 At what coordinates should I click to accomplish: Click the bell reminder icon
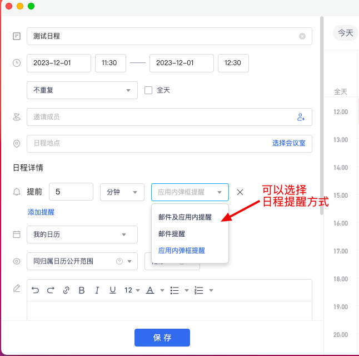(x=17, y=192)
